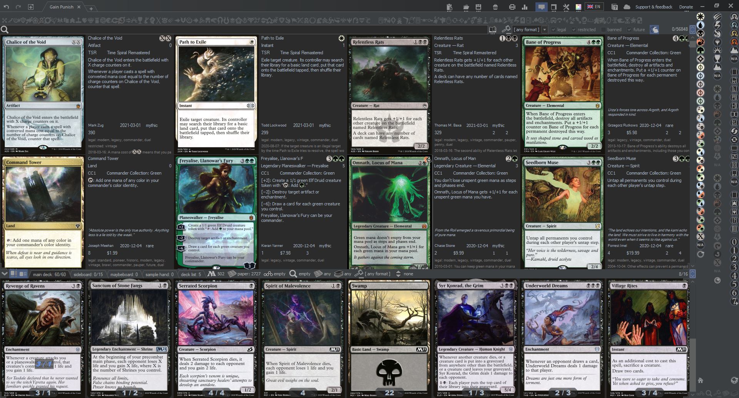
Task: Click the deck search 'empty' magnifier
Action: tap(300, 274)
